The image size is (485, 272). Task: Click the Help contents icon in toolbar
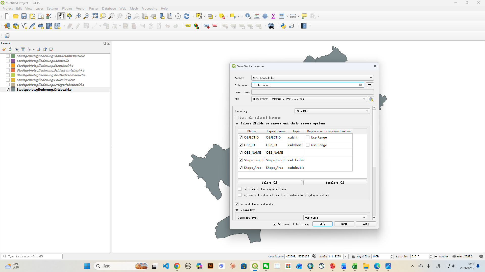click(x=304, y=26)
